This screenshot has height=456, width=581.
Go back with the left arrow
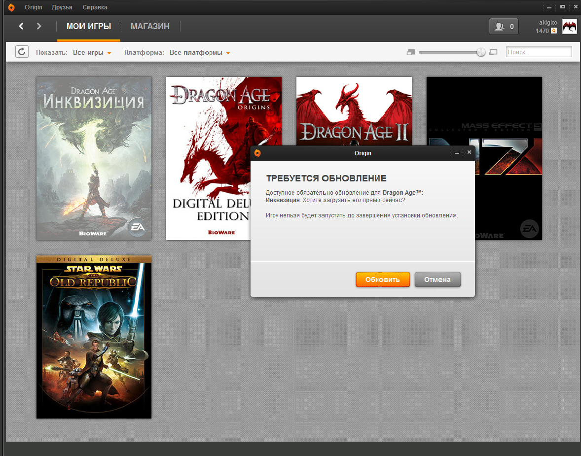click(x=21, y=26)
